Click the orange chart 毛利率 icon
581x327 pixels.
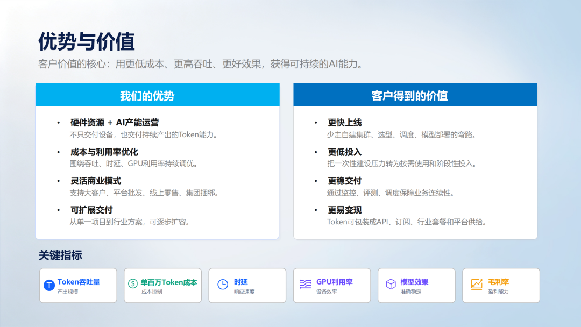pos(477,284)
